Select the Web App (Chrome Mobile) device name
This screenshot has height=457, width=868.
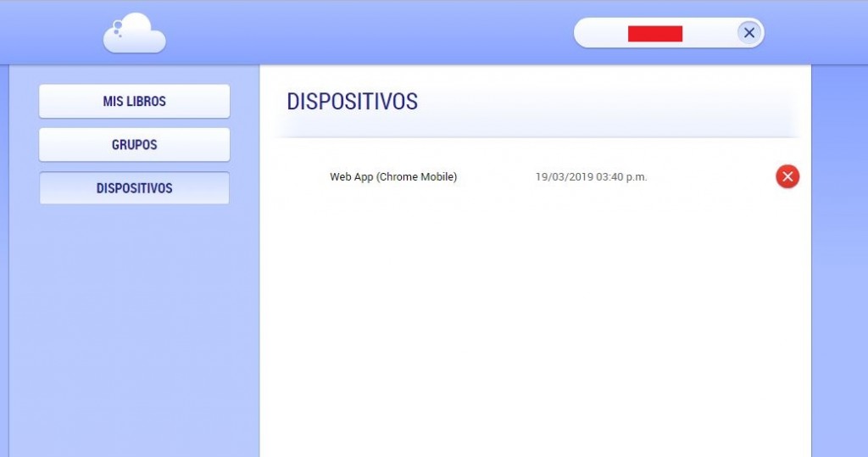click(x=392, y=177)
